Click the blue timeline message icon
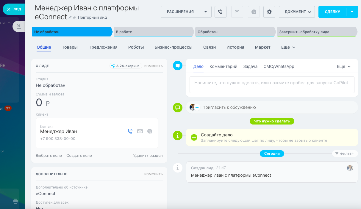Viewport: 361px width, 209px height. [x=178, y=66]
